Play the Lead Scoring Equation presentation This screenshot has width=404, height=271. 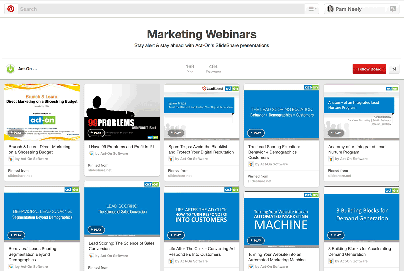coord(256,133)
